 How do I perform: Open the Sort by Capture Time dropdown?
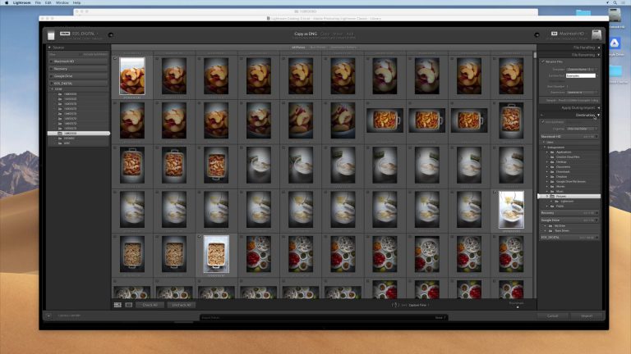[418, 305]
